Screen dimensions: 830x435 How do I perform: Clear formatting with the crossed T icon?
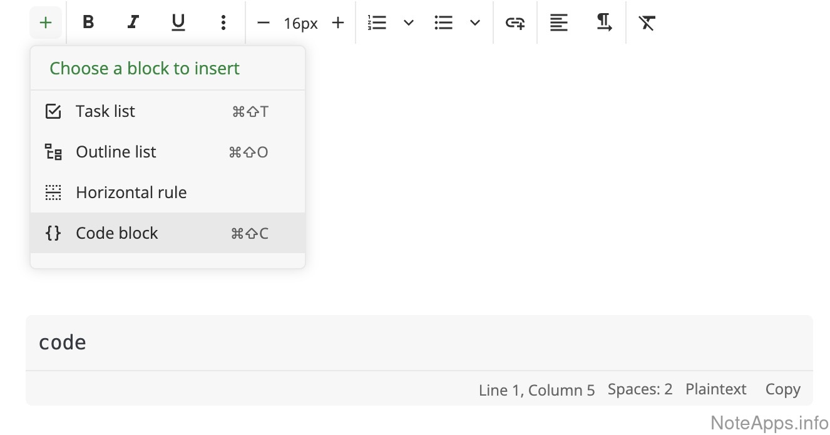tap(647, 23)
